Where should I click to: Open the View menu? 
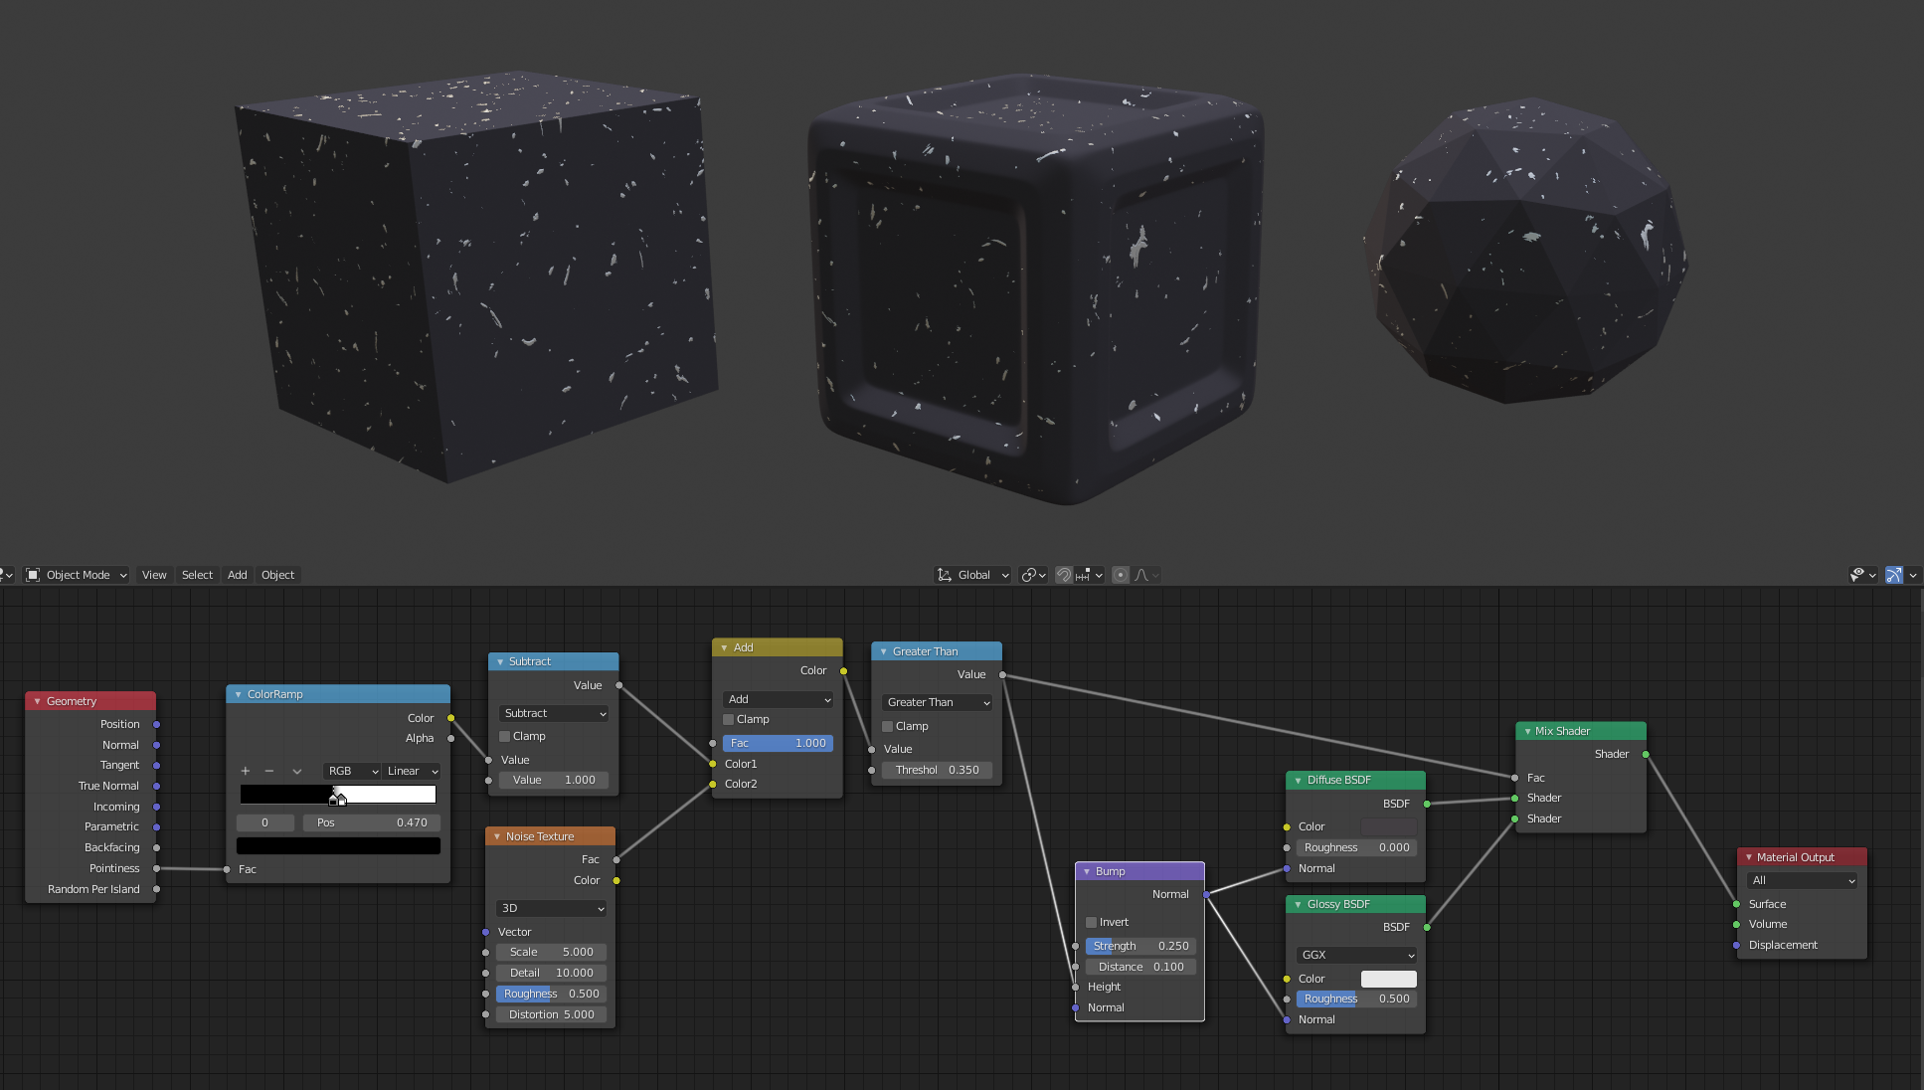coord(154,575)
